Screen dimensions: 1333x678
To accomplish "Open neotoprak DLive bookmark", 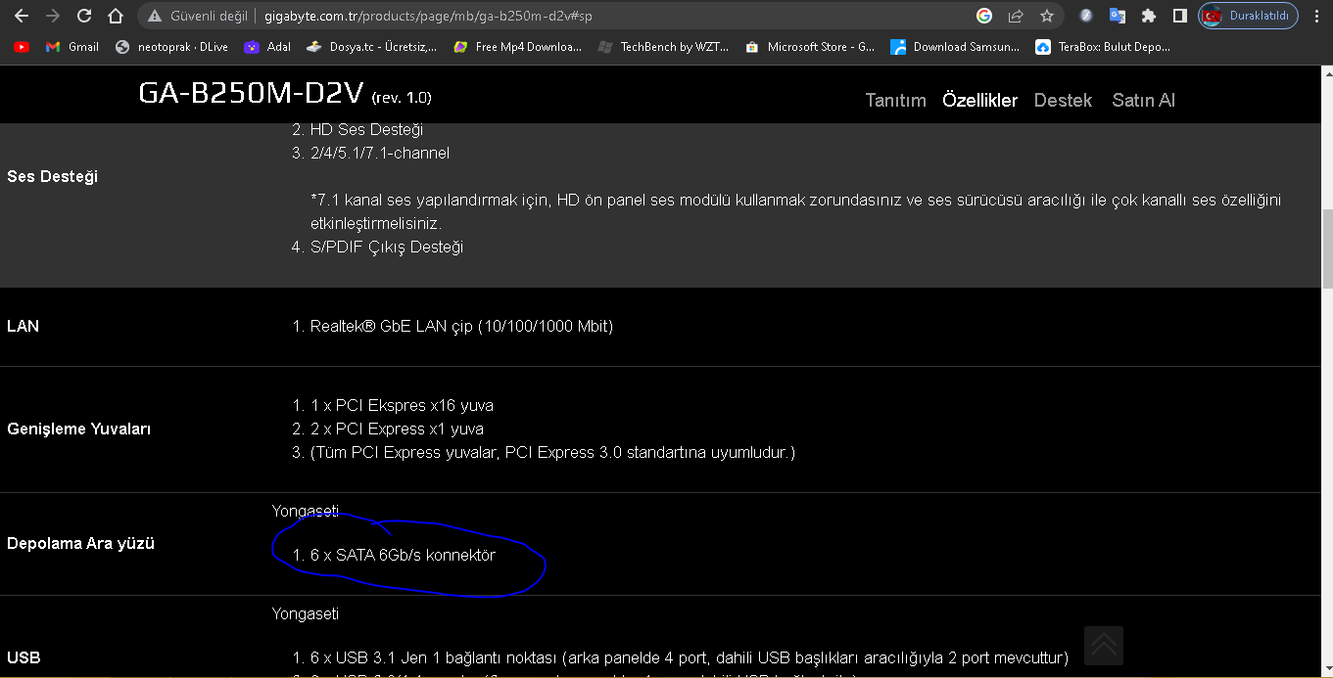I will click(x=171, y=46).
